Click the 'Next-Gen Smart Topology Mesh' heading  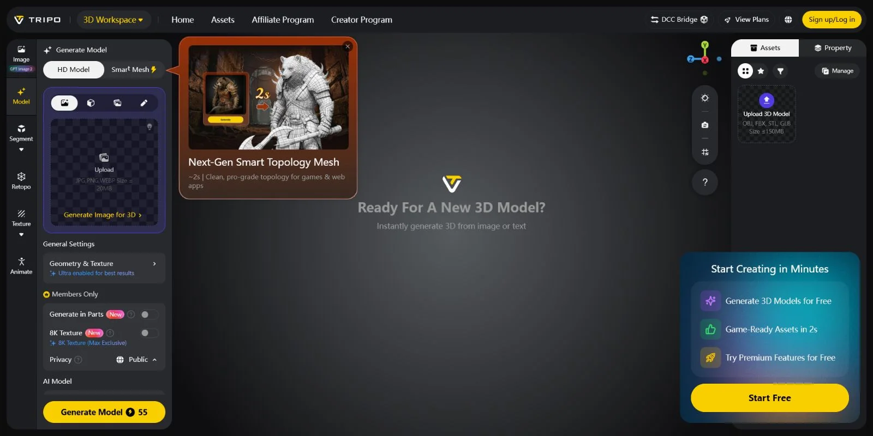pyautogui.click(x=264, y=162)
